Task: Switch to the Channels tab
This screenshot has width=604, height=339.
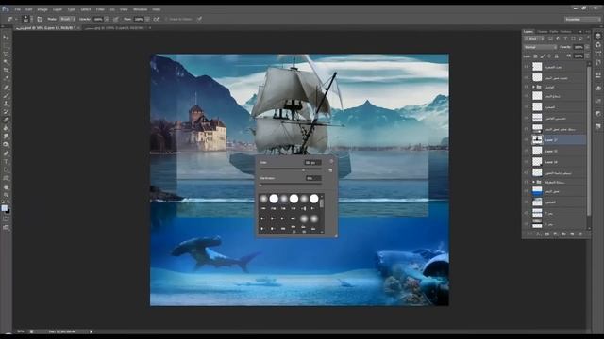Action: pos(543,31)
